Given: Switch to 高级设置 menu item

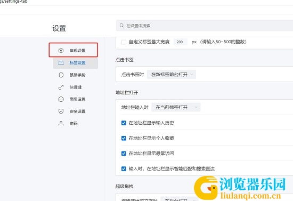Looking at the screenshot, I should click(77, 99).
